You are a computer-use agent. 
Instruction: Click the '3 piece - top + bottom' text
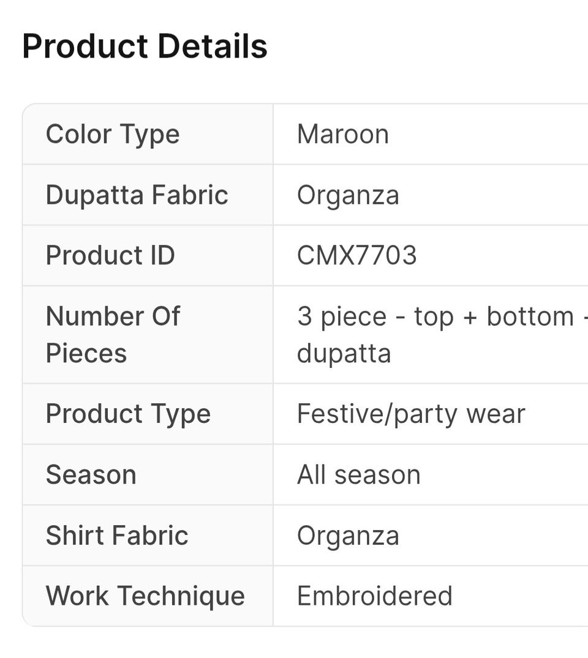(435, 316)
